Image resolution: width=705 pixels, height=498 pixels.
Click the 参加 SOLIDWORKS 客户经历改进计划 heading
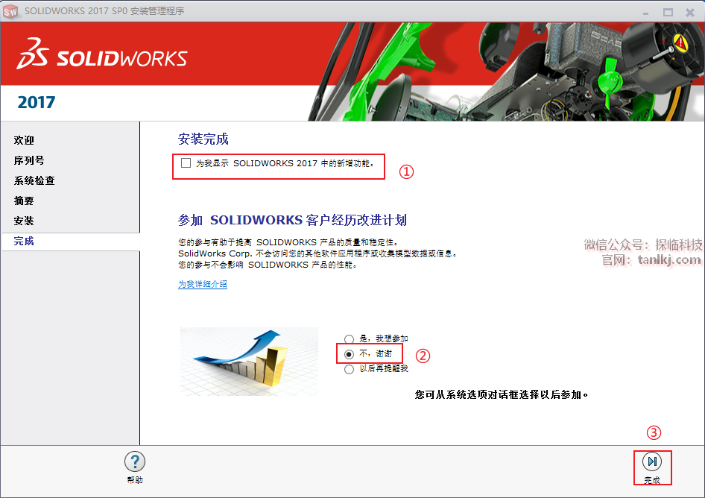click(292, 220)
